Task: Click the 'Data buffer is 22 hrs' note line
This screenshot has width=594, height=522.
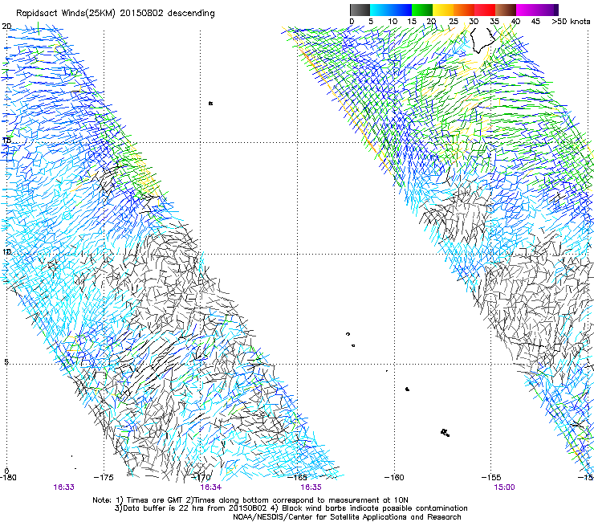Action: coord(291,508)
